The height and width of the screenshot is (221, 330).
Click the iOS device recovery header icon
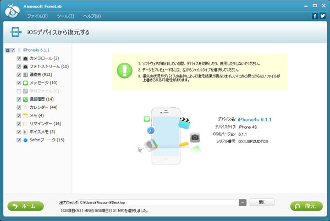(x=16, y=32)
